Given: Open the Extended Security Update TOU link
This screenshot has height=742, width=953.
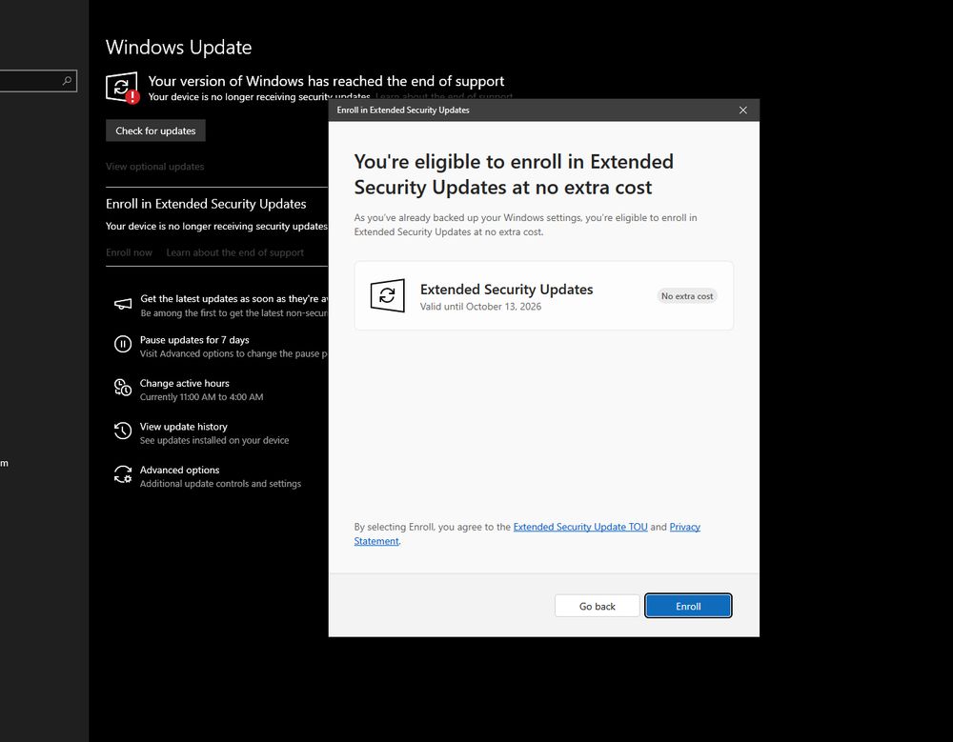Looking at the screenshot, I should [x=580, y=527].
